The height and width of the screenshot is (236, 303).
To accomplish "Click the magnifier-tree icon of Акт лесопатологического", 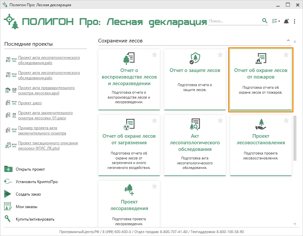I will [x=195, y=124].
